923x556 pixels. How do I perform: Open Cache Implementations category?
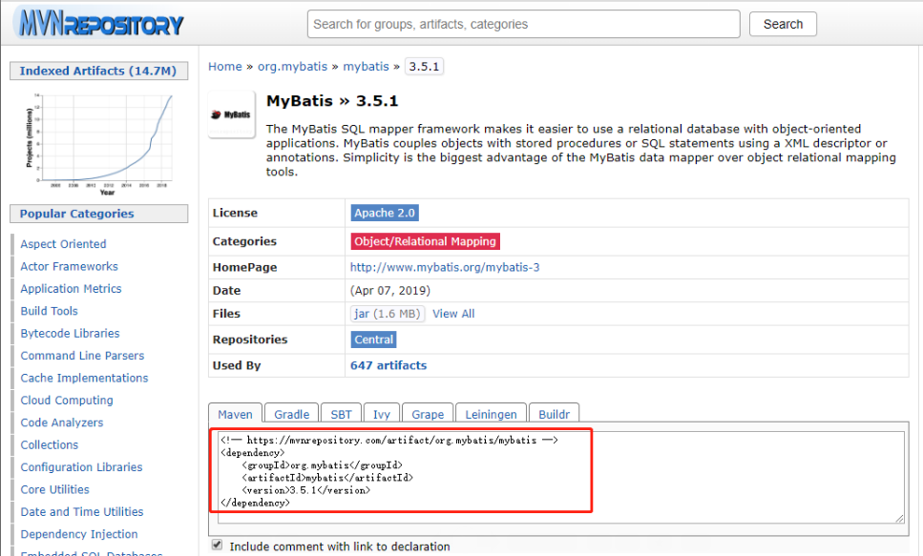point(84,379)
